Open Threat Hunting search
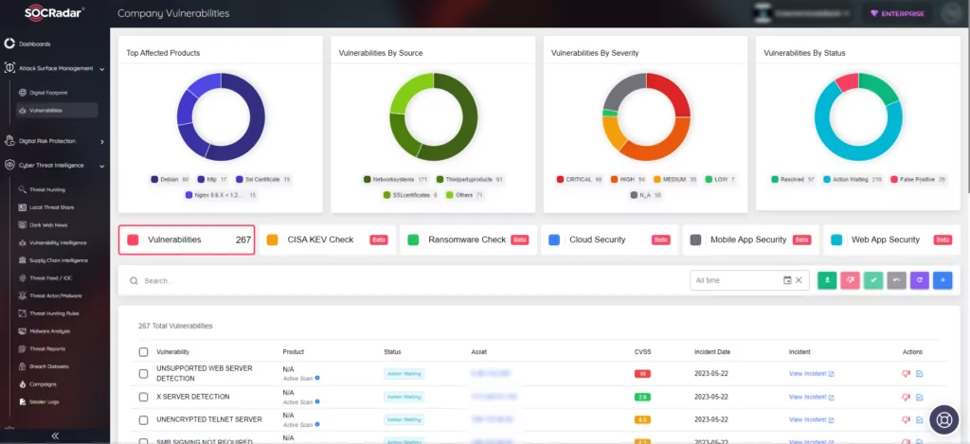This screenshot has width=970, height=444. click(x=47, y=190)
